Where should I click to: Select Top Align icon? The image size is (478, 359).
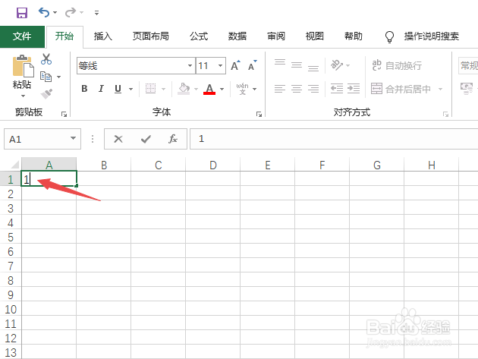tap(280, 62)
